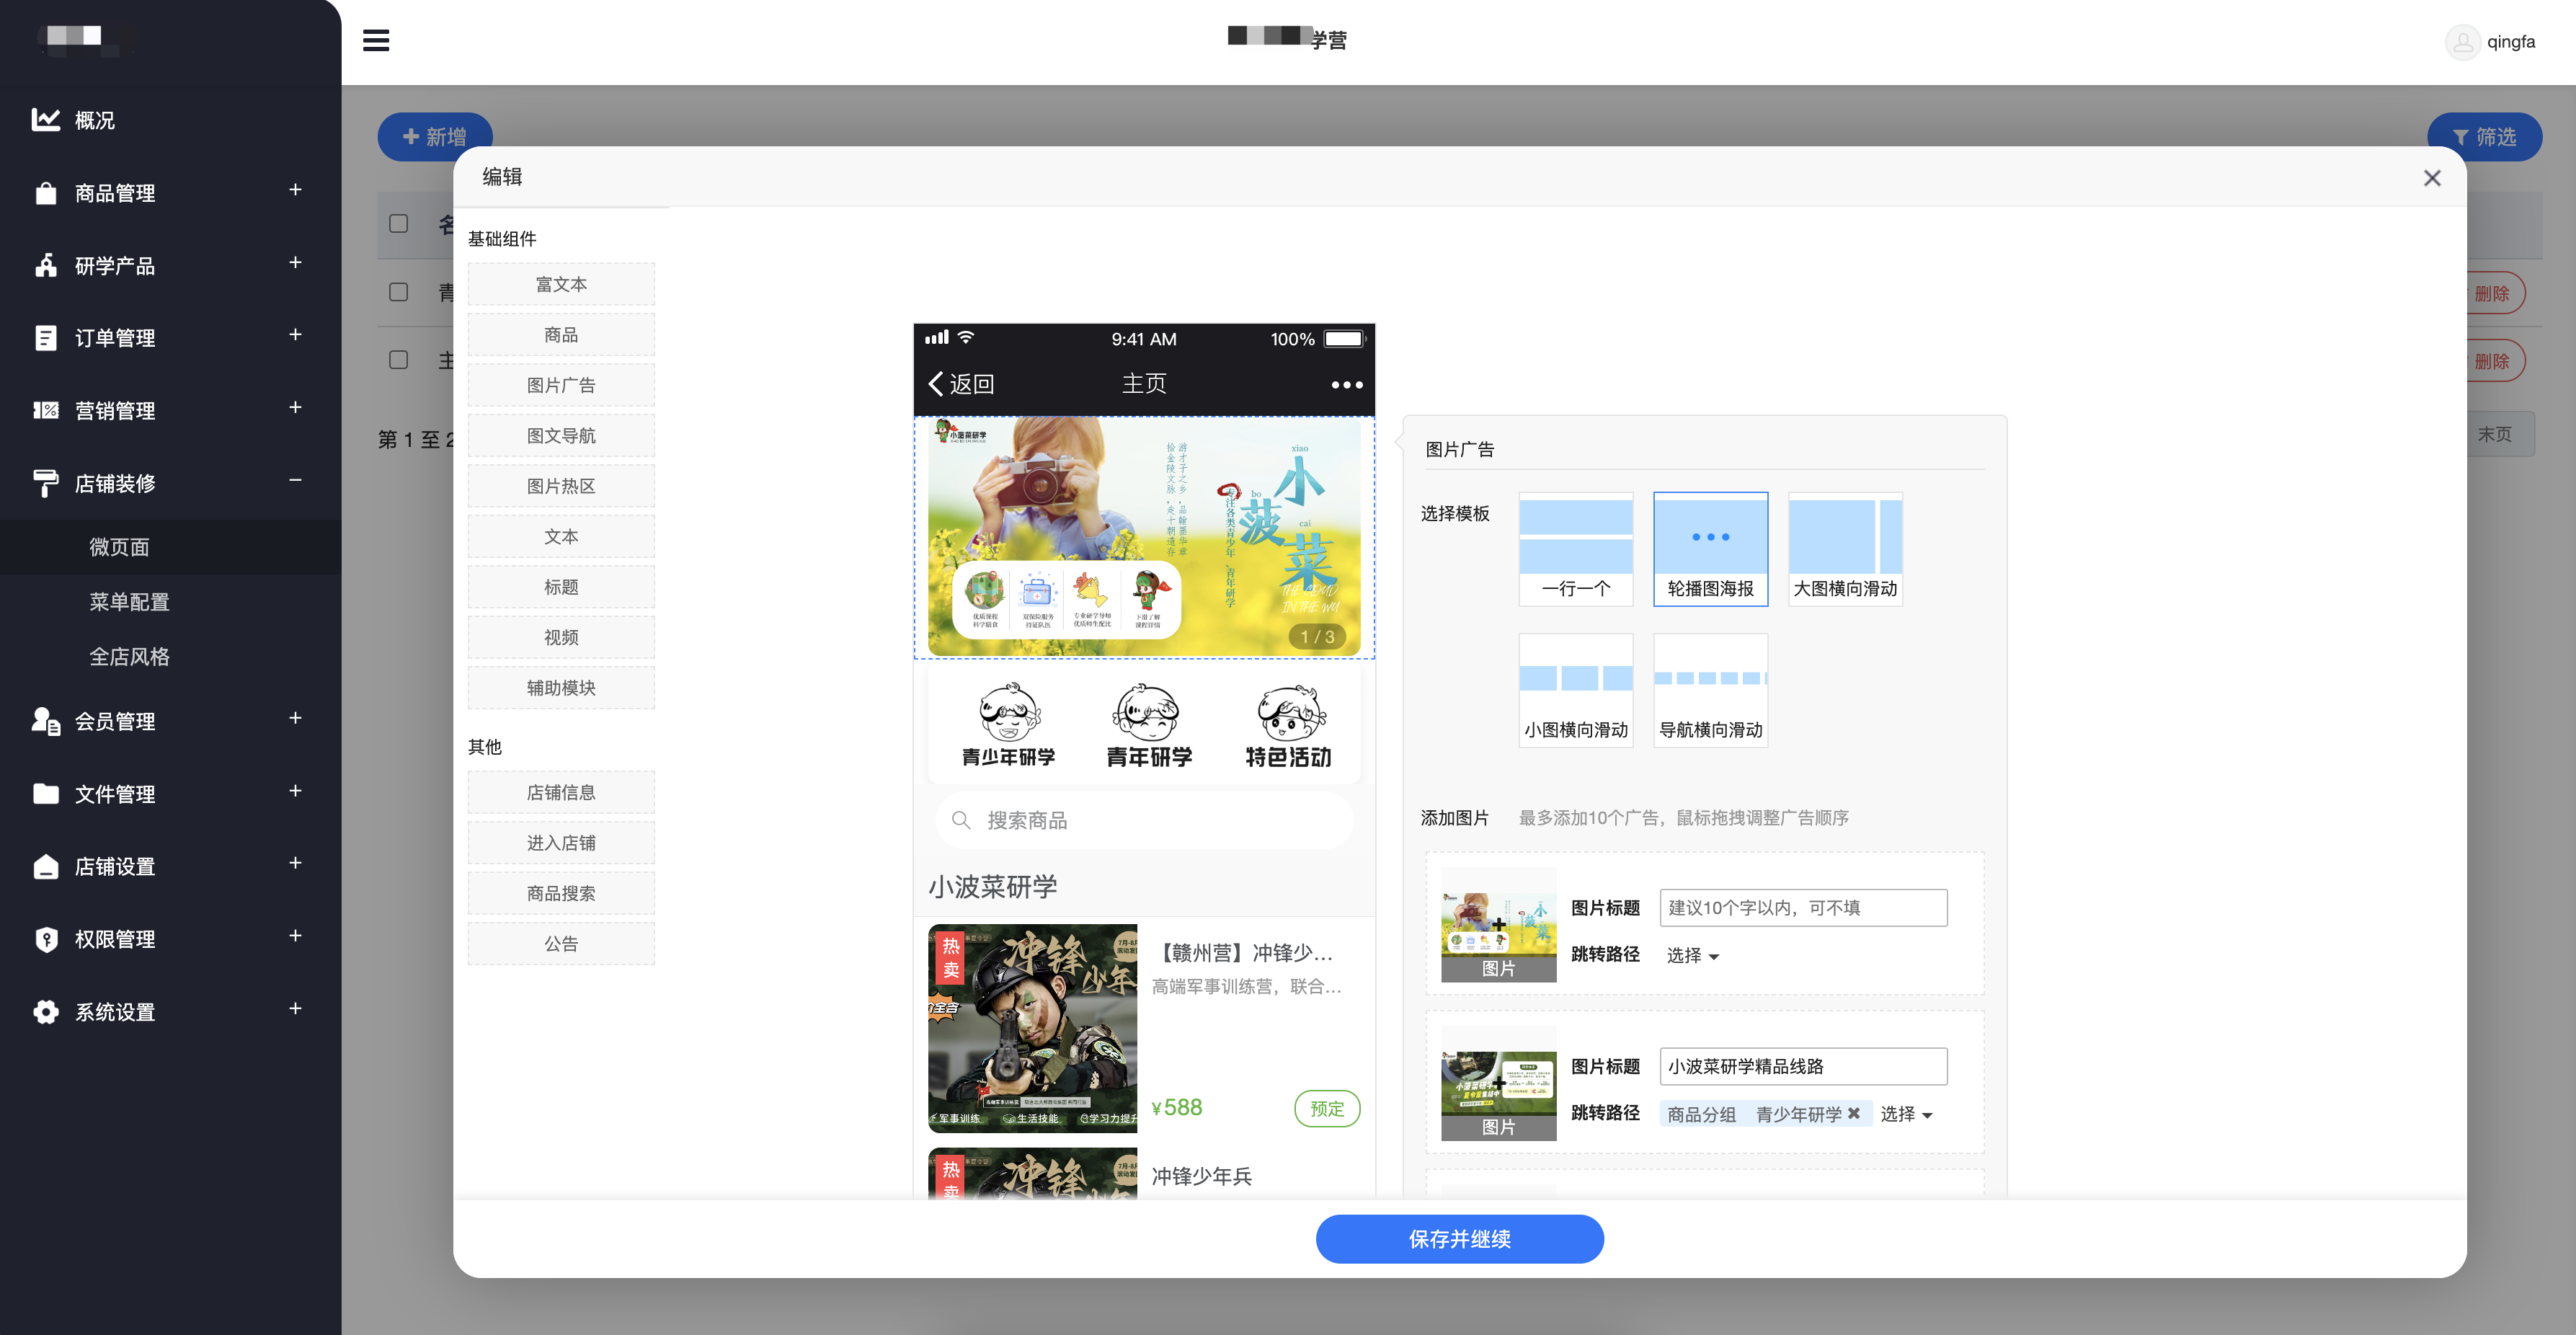Click the 特色活动 cartoon face icon

click(x=1291, y=712)
